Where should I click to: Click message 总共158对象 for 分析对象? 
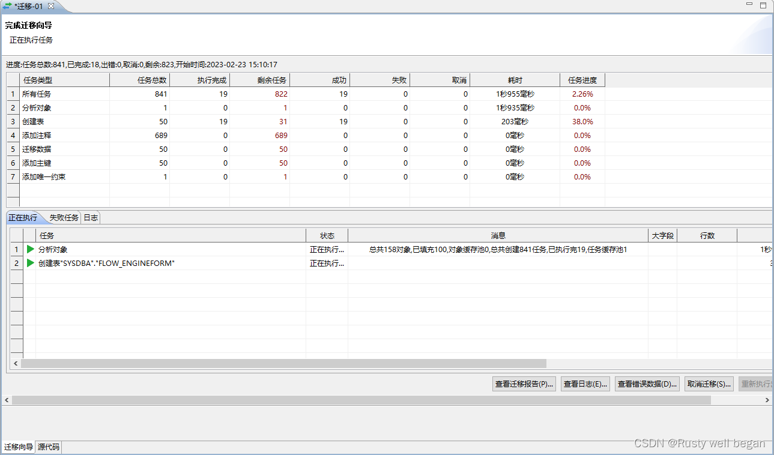click(x=498, y=249)
